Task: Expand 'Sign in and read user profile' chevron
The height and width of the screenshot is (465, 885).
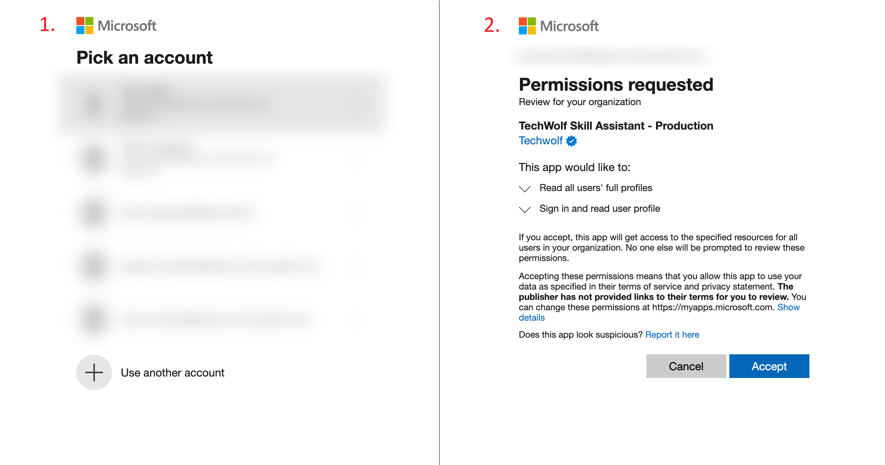Action: coord(525,210)
